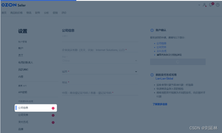The height and width of the screenshot is (133, 222).
Task: Follow the 公司信息 link in 账户确认
Action: tap(161, 43)
